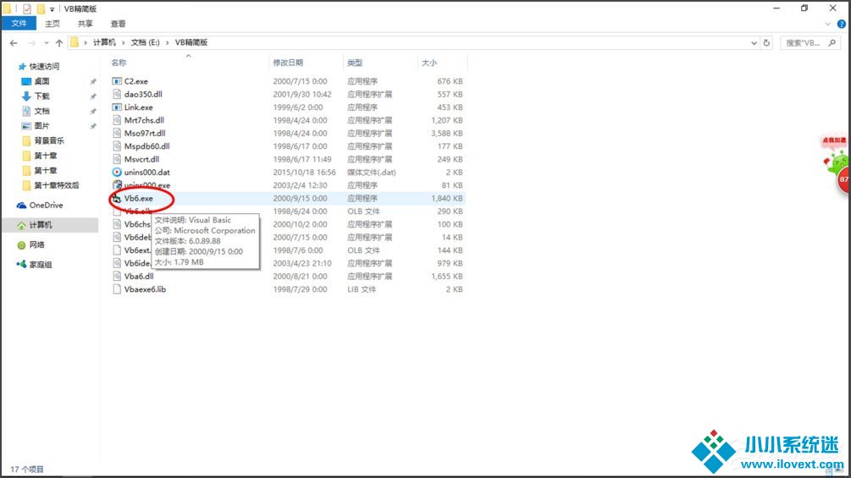851x478 pixels.
Task: Click date 2015/10/18 16:56
Action: click(x=304, y=173)
